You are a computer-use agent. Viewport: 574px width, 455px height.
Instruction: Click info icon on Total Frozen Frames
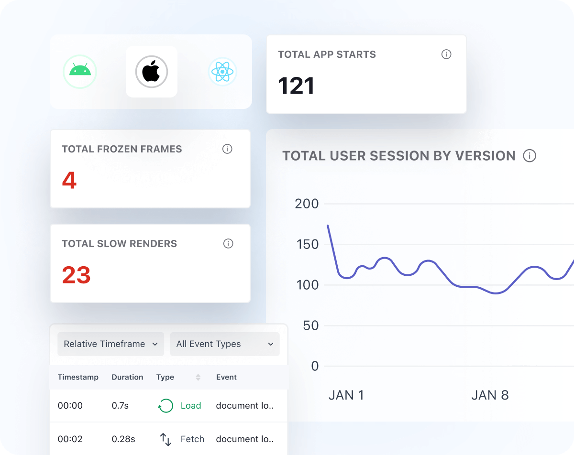click(227, 149)
